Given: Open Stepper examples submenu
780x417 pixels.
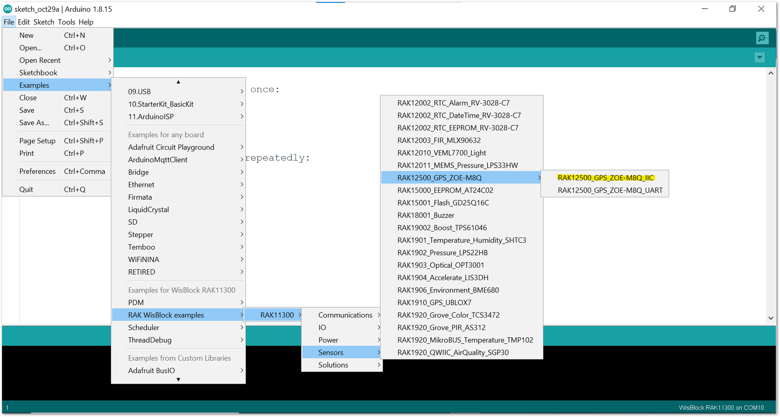Looking at the screenshot, I should coord(178,235).
